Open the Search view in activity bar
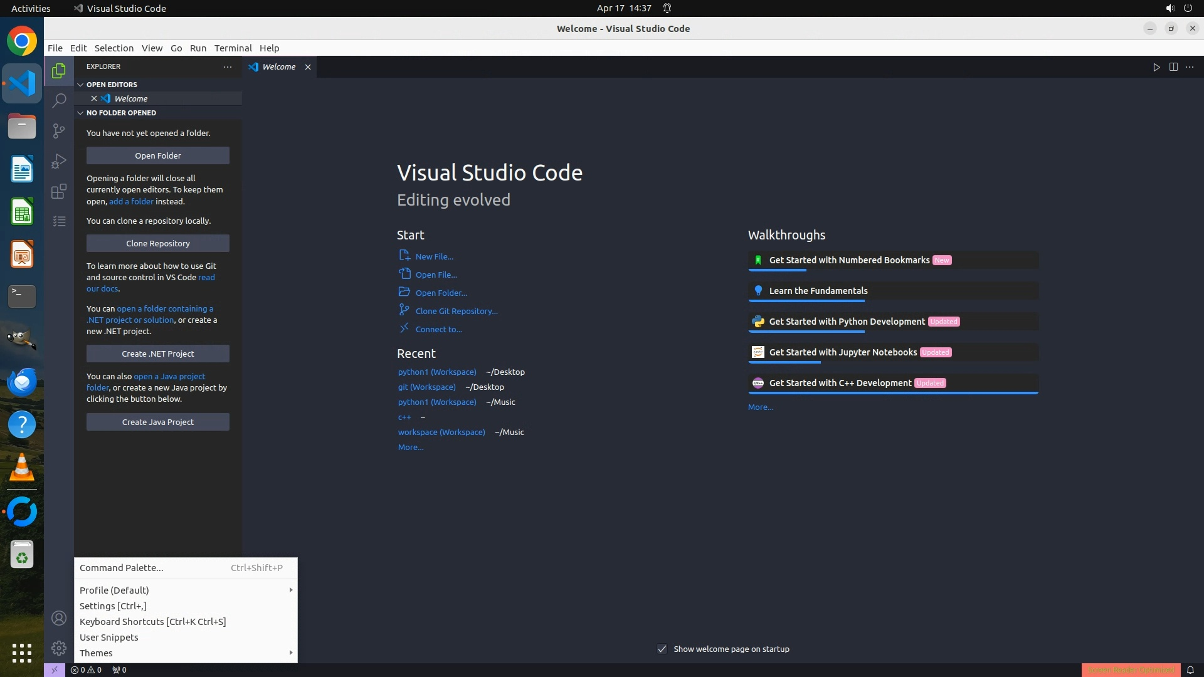Screen dimensions: 1204x677 click(x=59, y=100)
